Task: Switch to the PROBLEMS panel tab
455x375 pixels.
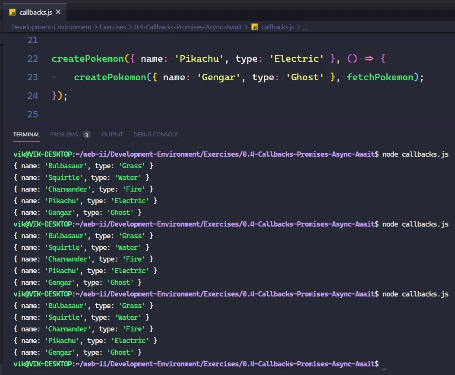Action: click(x=64, y=135)
